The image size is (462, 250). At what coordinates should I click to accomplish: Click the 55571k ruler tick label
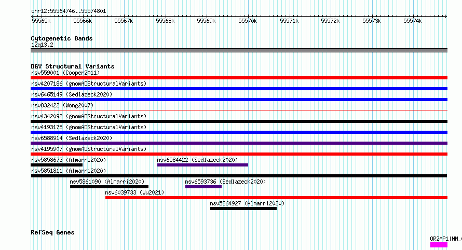[x=289, y=21]
